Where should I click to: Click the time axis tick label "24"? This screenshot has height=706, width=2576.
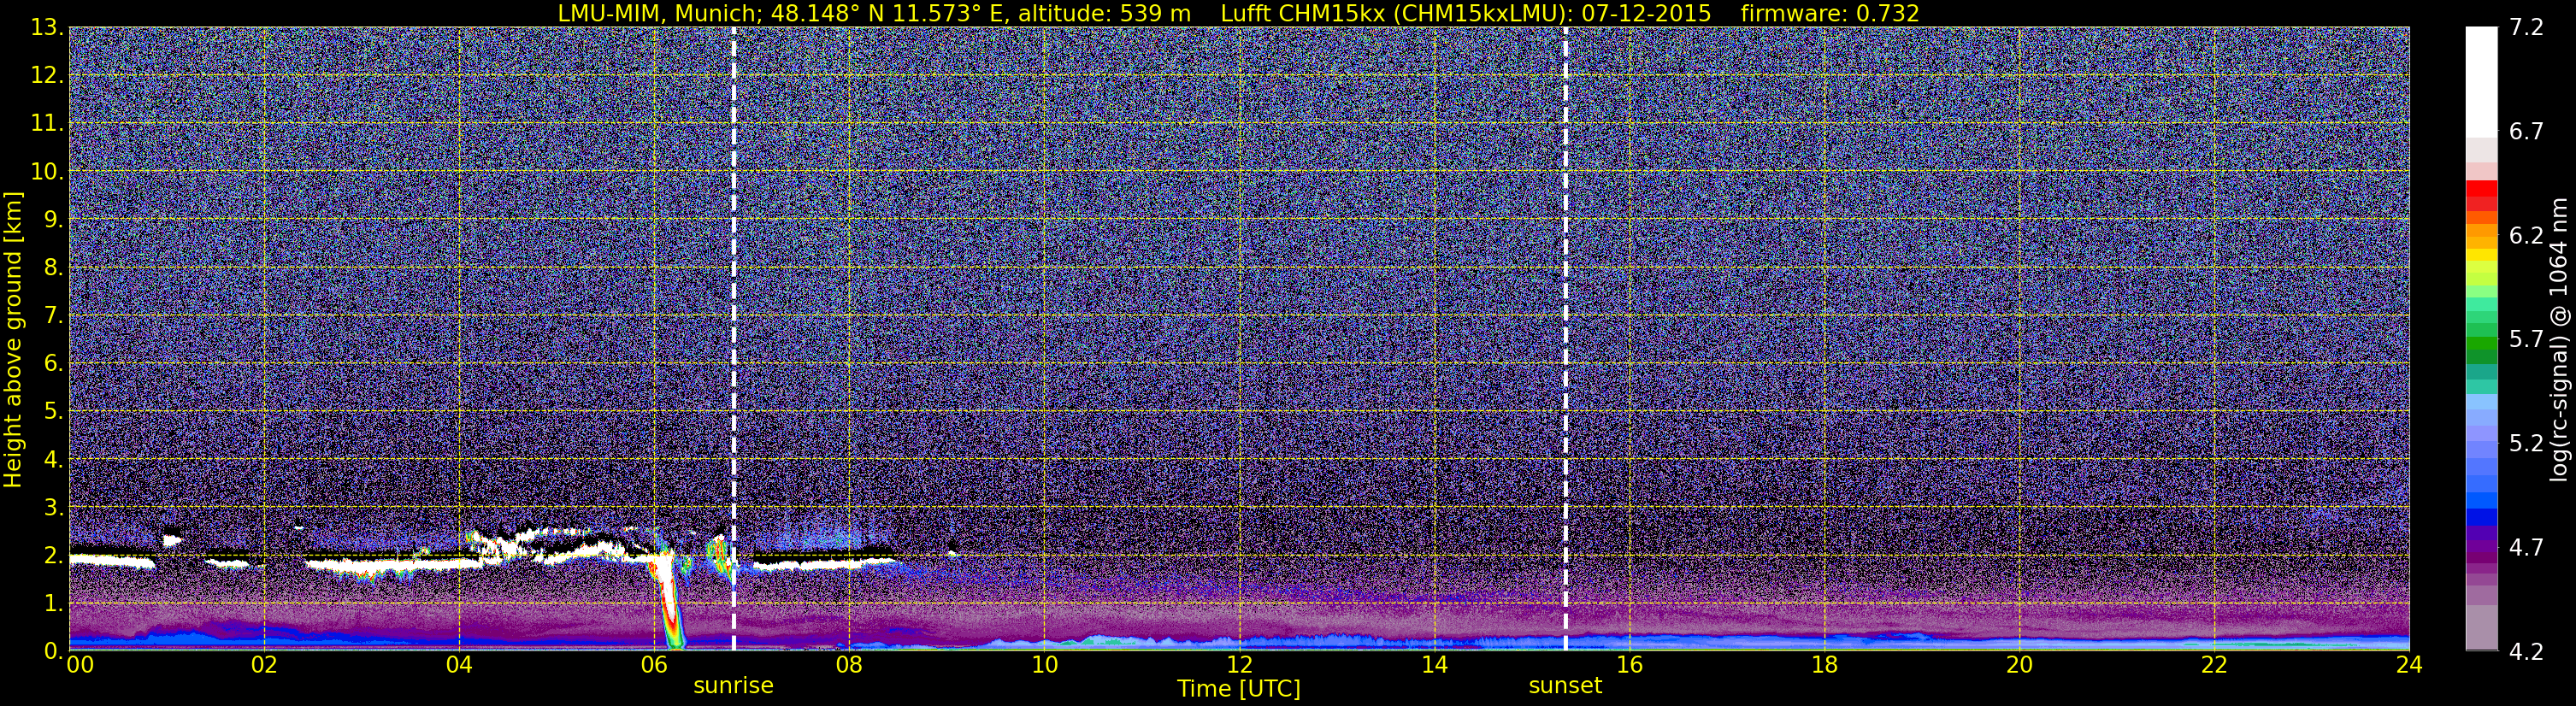[2409, 666]
